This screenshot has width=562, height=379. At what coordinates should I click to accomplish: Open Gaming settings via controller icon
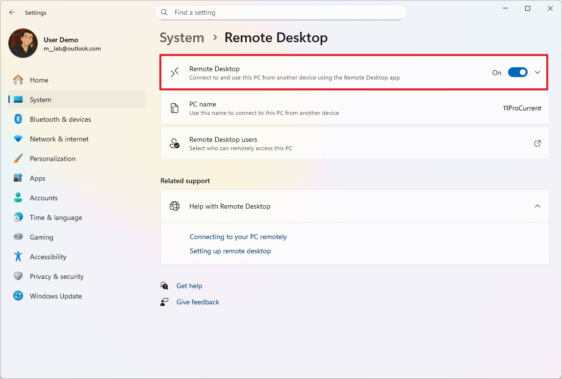pos(18,237)
